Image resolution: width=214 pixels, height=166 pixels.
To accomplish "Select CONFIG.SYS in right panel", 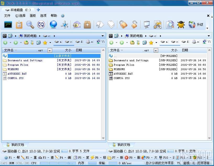I will point(158,78).
